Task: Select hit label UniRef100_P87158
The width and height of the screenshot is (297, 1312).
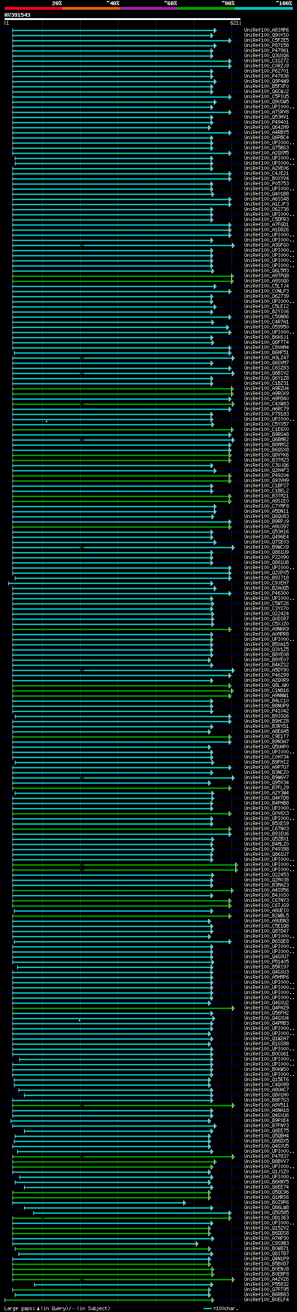Action: tap(266, 46)
